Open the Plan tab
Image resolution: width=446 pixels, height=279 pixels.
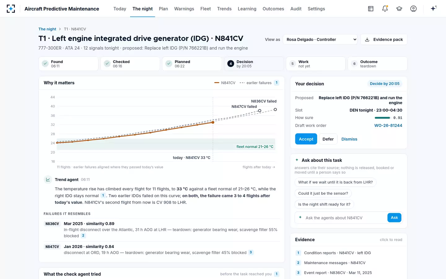pos(163,9)
